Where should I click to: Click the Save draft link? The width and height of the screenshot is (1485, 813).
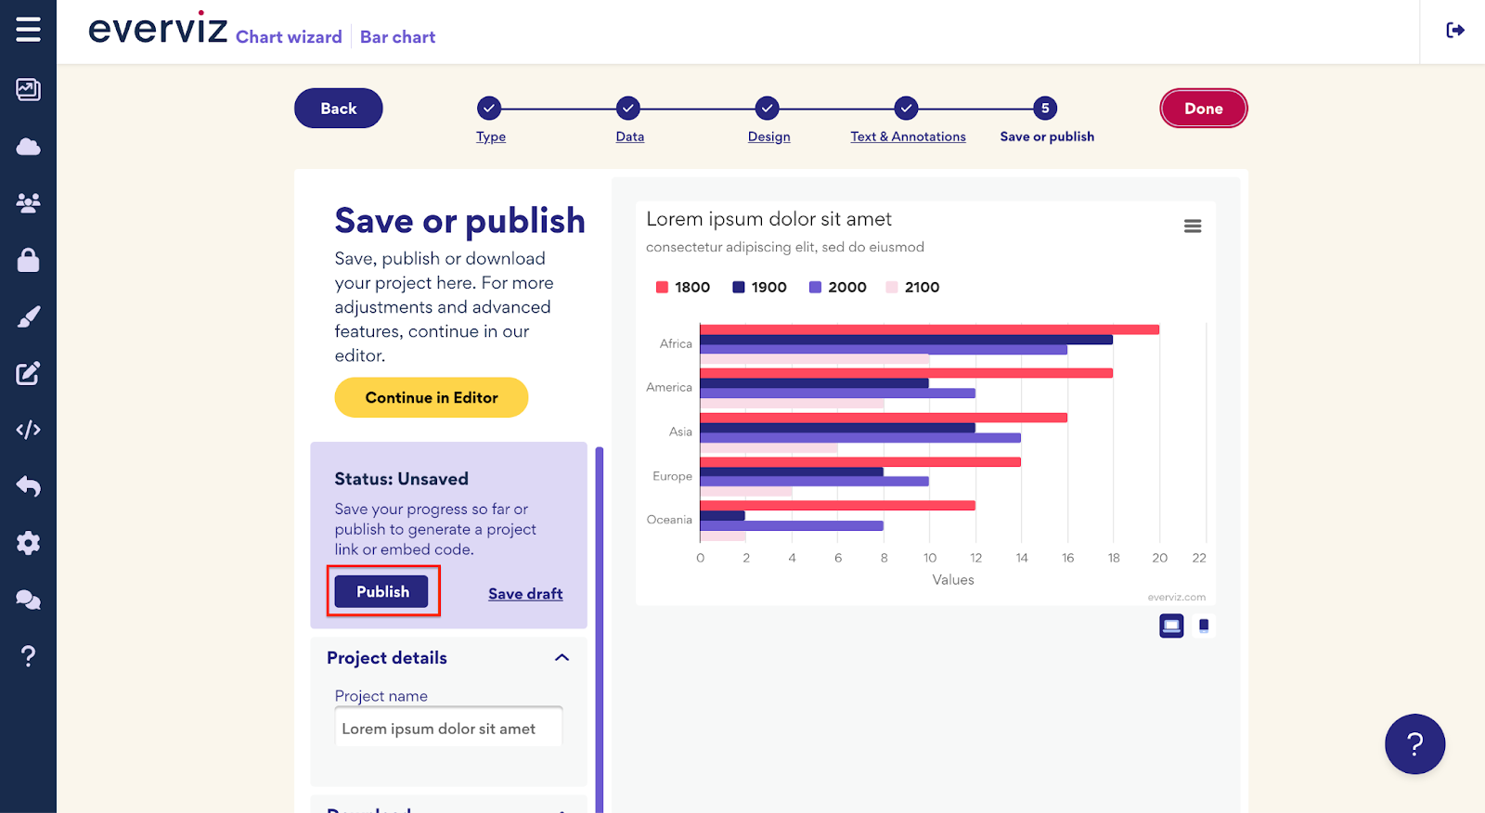(x=525, y=594)
